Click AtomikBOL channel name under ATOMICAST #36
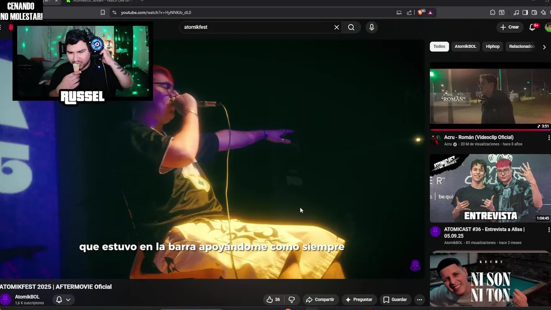 (x=453, y=243)
